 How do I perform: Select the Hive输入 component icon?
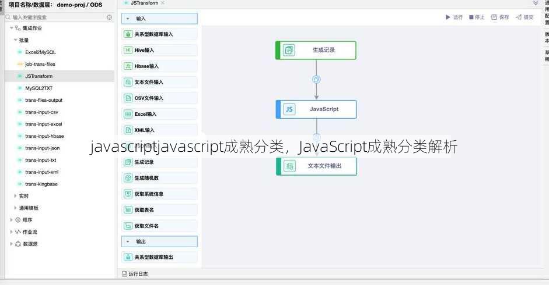(128, 50)
